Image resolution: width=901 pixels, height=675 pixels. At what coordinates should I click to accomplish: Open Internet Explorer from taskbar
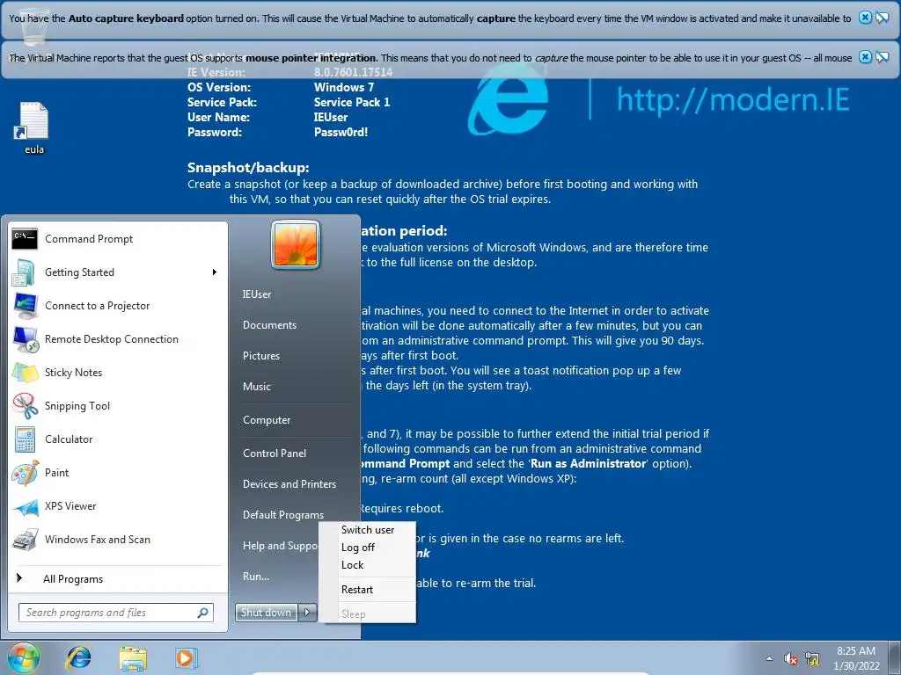click(x=78, y=657)
